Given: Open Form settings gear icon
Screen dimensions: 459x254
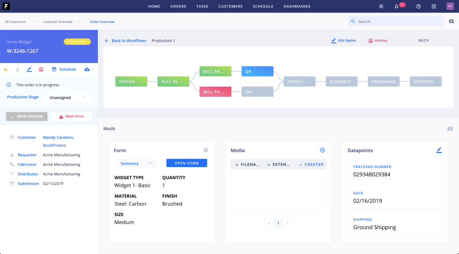Looking at the screenshot, I should pos(205,150).
